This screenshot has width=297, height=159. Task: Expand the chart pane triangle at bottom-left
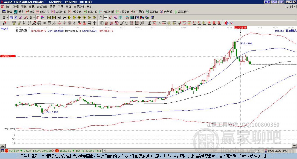3,146
